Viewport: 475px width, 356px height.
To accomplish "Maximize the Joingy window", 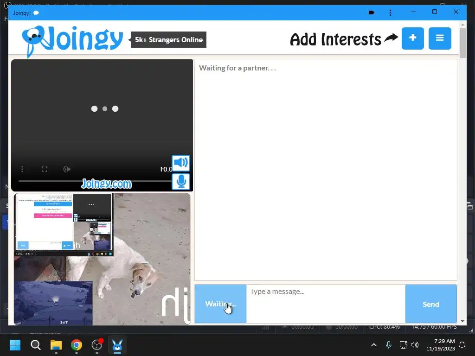I will point(434,12).
